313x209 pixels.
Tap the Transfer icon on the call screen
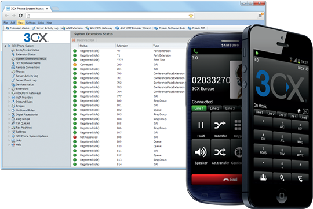coord(220,125)
